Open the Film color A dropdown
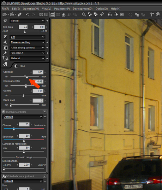Screen dimensions: 162x190 [28, 53]
